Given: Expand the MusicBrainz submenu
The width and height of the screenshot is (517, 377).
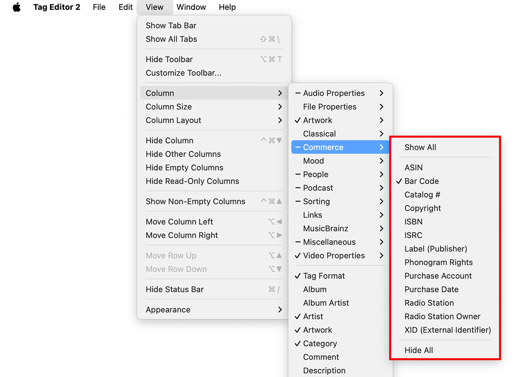Looking at the screenshot, I should pyautogui.click(x=340, y=228).
